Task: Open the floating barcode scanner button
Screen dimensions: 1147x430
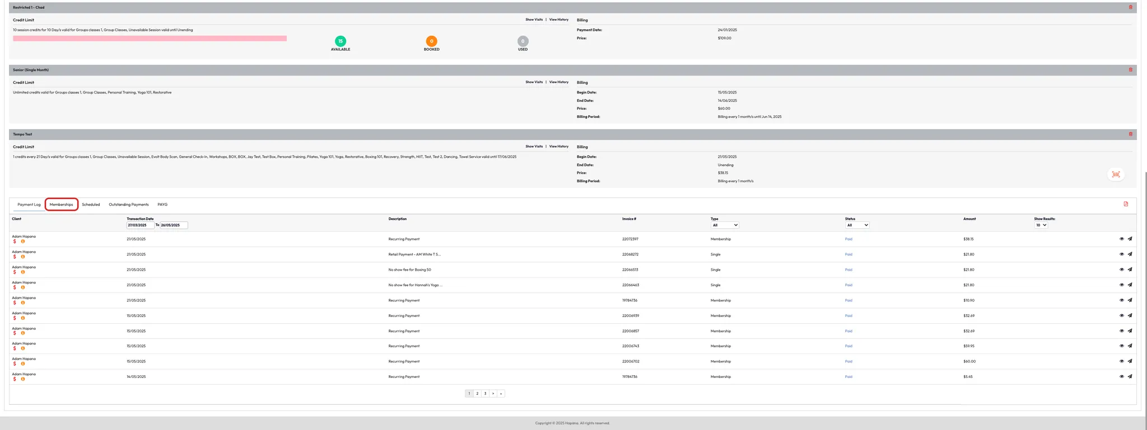Action: click(1116, 174)
